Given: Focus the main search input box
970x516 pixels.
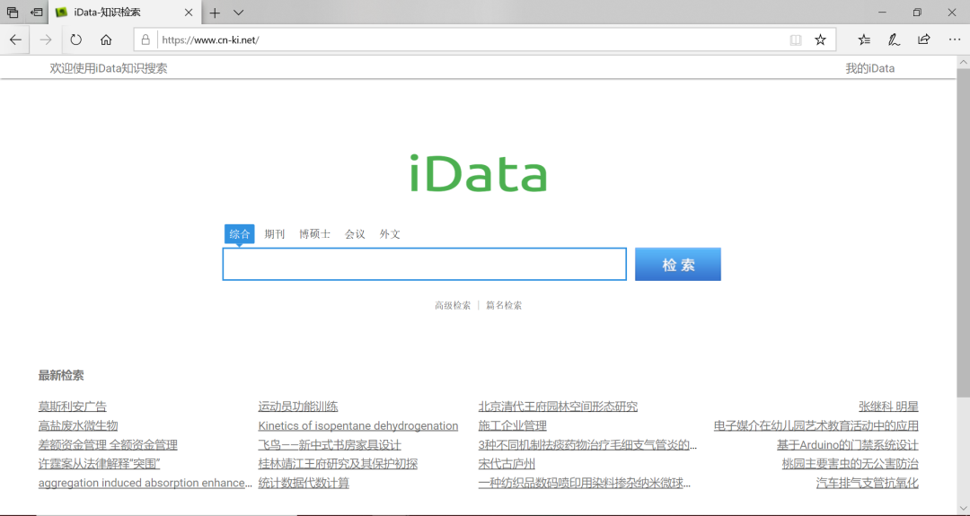Looking at the screenshot, I should (x=424, y=265).
